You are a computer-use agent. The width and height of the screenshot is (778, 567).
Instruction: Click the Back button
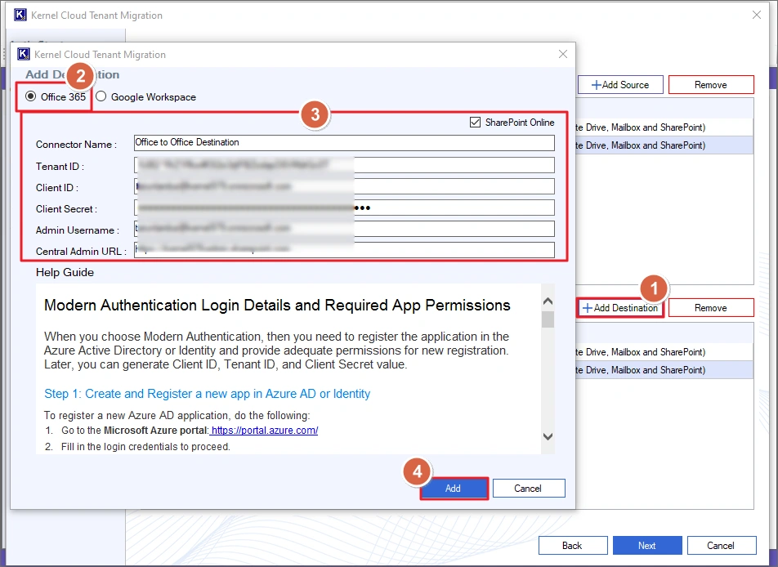pyautogui.click(x=572, y=546)
